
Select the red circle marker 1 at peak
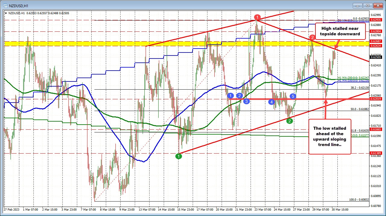257,17
